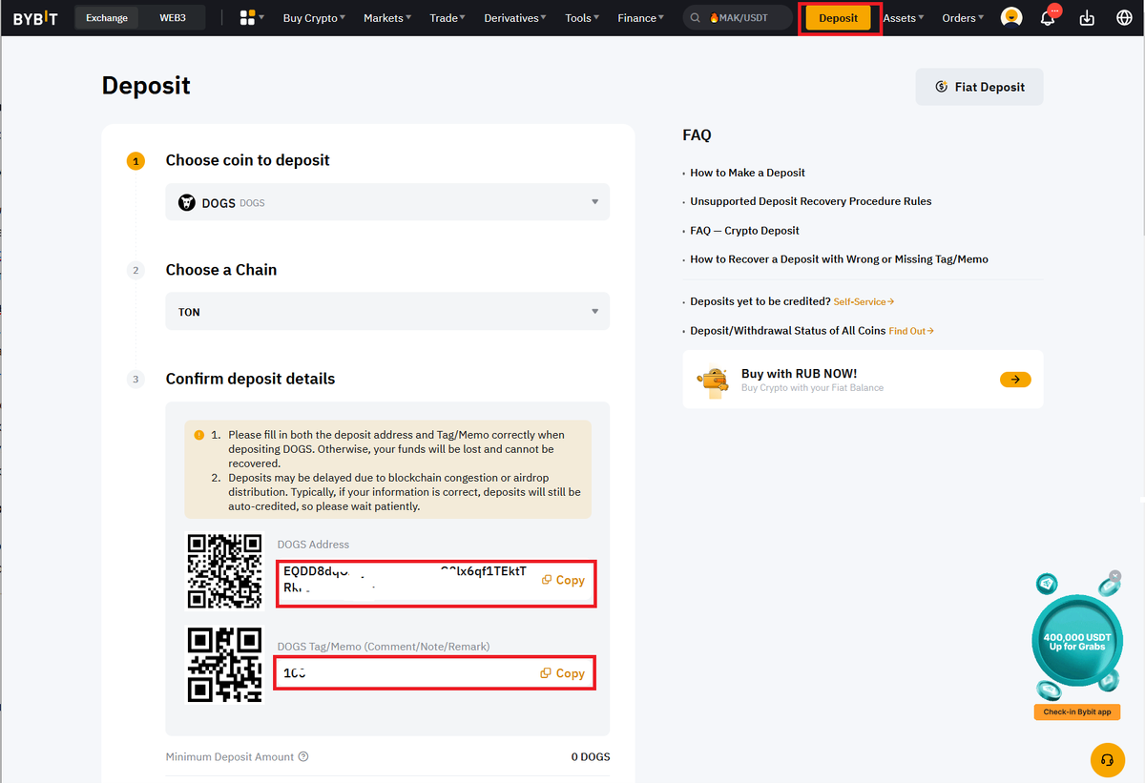Open Recover Deposit with Wrong Tag/Memo link
This screenshot has height=783, width=1145.
tap(839, 259)
